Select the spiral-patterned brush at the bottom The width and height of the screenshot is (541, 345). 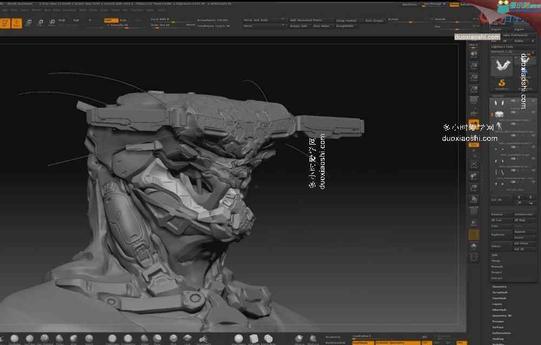click(x=44, y=339)
